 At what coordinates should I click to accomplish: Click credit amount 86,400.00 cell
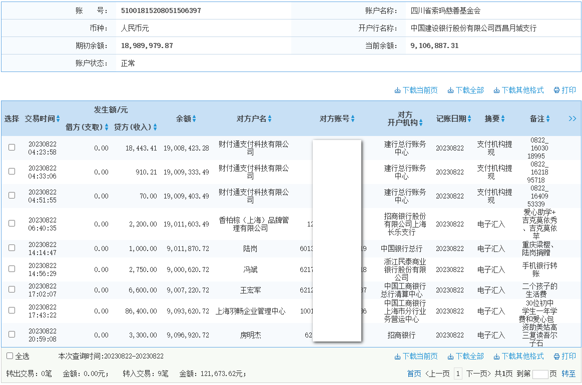pos(141,311)
